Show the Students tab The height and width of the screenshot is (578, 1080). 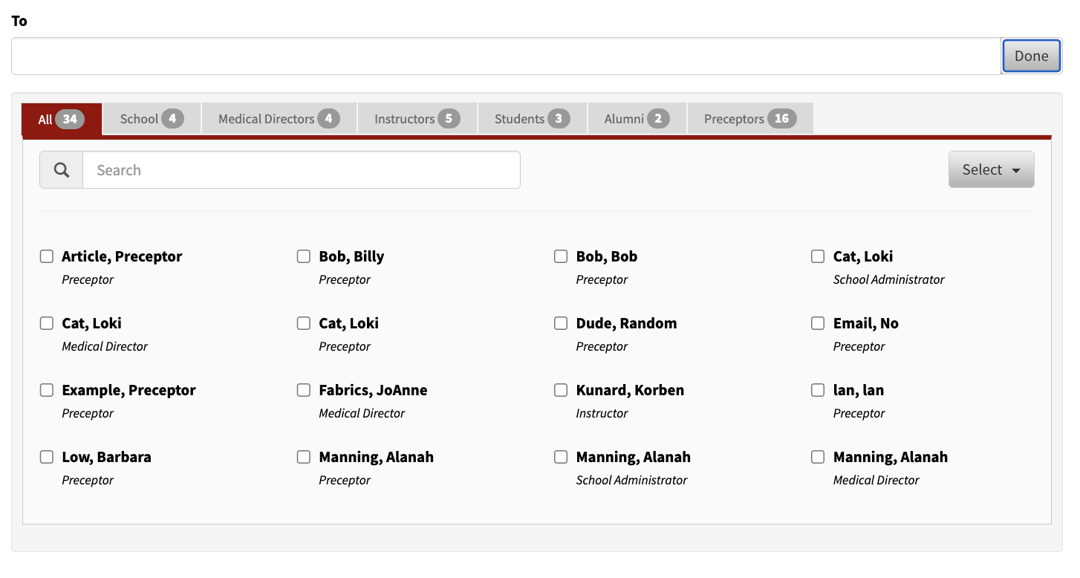533,119
